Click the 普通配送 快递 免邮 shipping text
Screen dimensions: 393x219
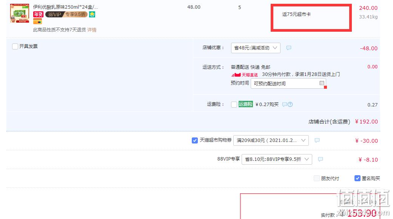click(251, 67)
